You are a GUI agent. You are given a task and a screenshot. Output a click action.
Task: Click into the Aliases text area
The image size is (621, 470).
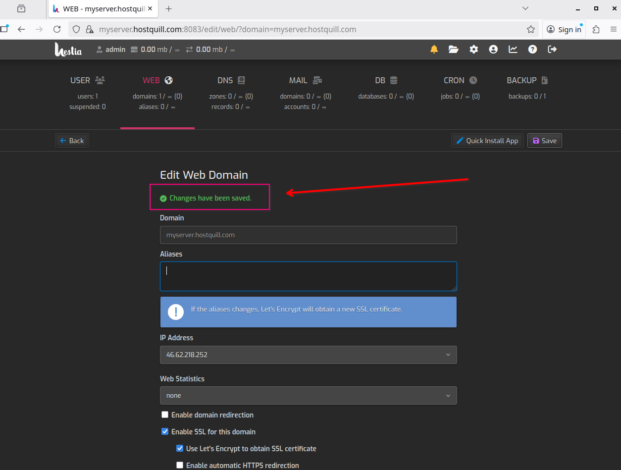(x=308, y=276)
